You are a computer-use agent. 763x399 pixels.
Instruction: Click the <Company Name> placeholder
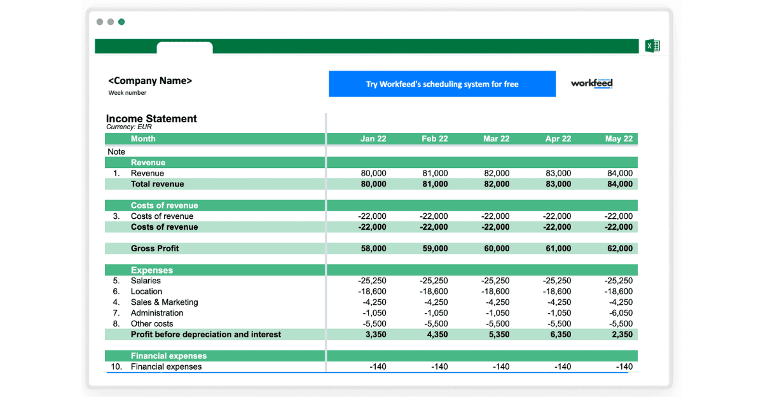coord(150,81)
